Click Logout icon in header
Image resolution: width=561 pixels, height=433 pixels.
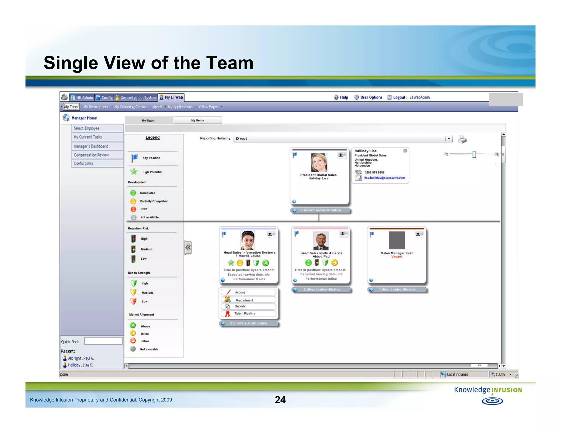389,97
